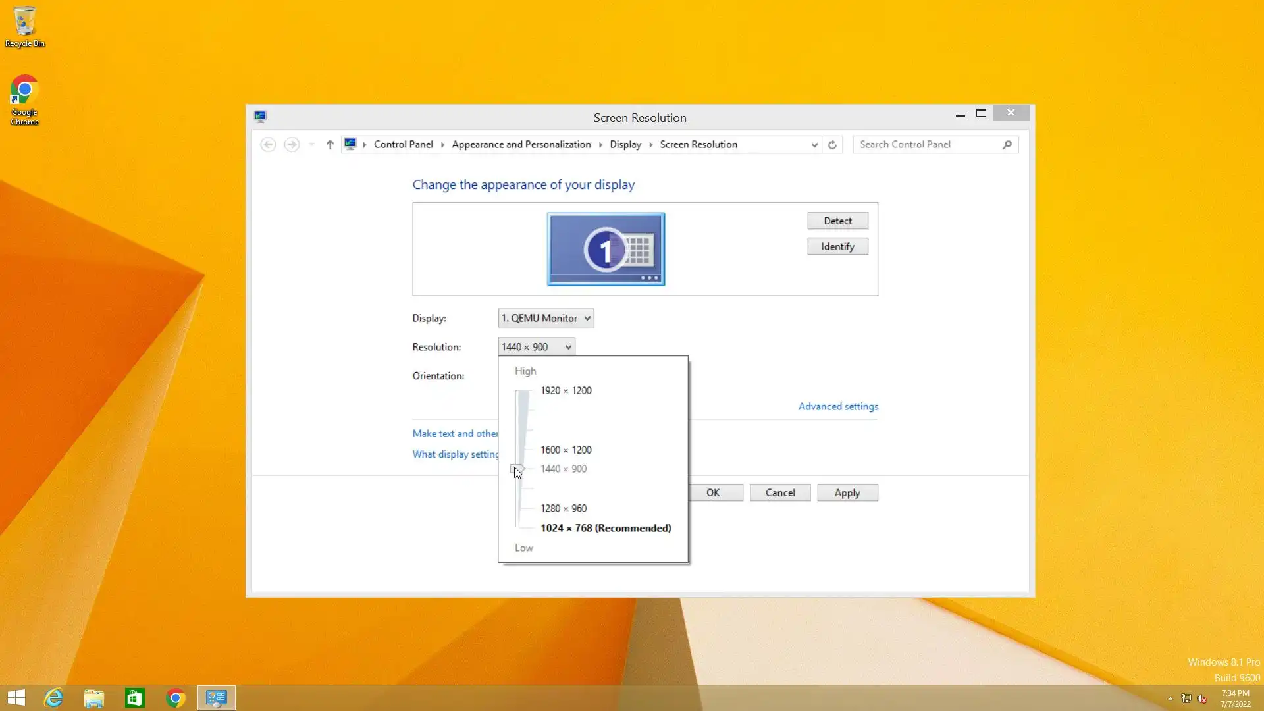Screen dimensions: 1264x711
Task: Select the monitor 1 preview thumbnail
Action: click(x=606, y=249)
